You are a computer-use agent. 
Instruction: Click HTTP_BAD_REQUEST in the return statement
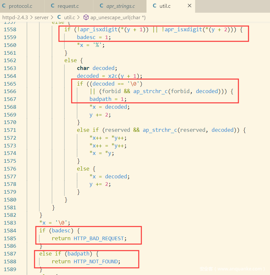click(x=99, y=238)
